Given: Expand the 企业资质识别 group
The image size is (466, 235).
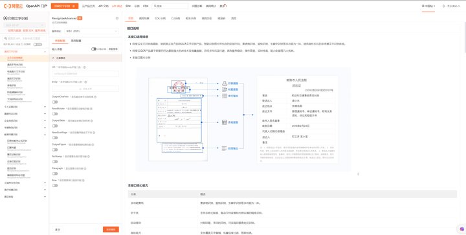Looking at the screenshot, I should [24, 120].
